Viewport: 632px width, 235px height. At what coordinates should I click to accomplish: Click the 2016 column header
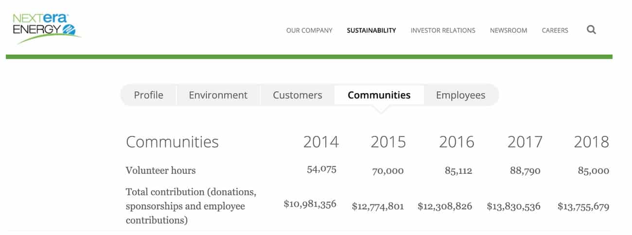456,142
